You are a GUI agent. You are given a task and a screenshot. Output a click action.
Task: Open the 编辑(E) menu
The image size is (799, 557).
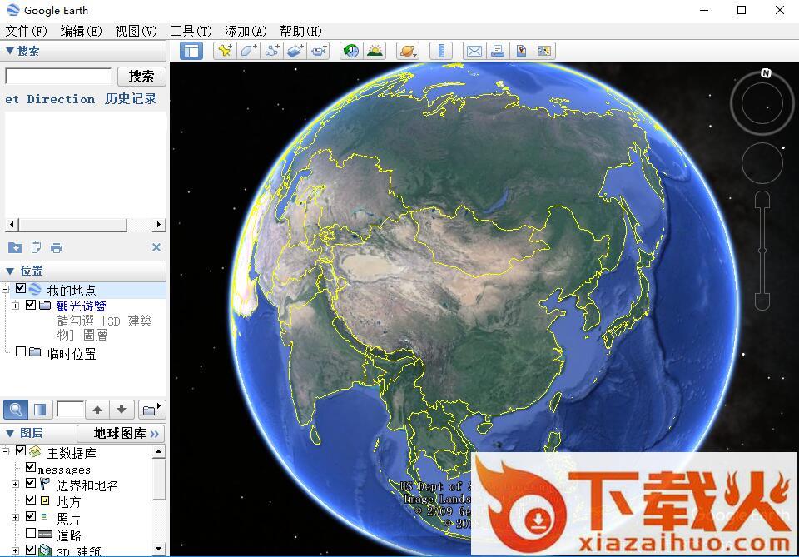81,31
